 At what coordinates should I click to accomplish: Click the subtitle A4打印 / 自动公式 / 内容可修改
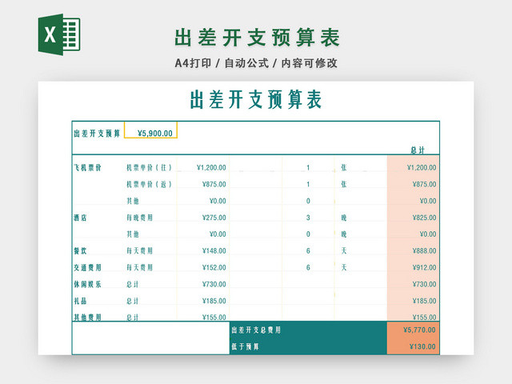256,63
